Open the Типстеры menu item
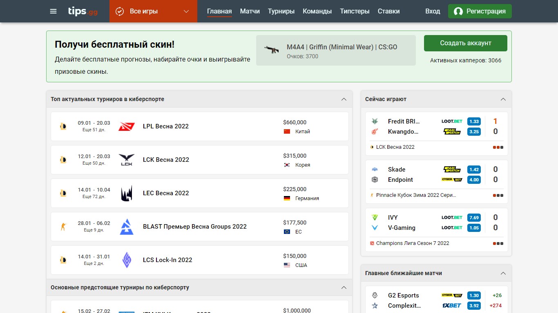This screenshot has height=313, width=558. pyautogui.click(x=355, y=11)
